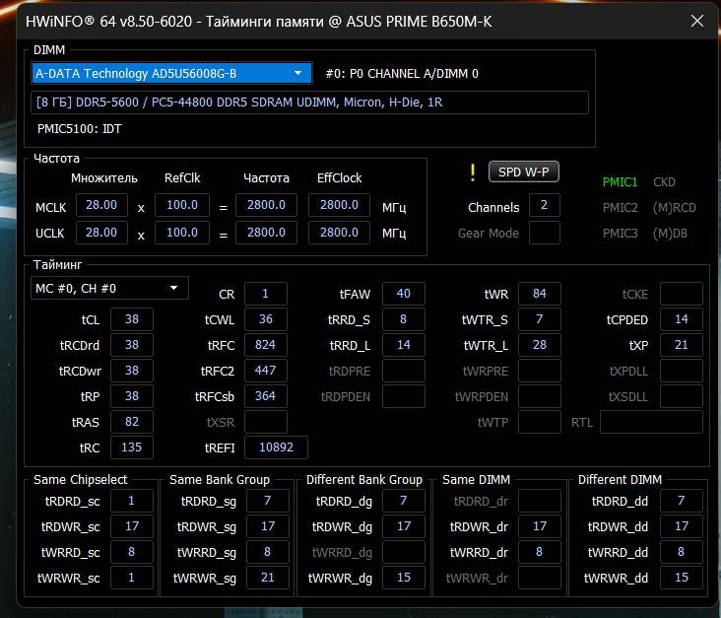Close the HWiNFO memory timings window
Screen dimensions: 721x618
click(x=697, y=21)
